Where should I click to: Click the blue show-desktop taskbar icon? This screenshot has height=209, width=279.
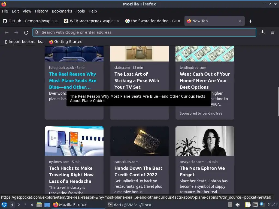[x=47, y=205]
